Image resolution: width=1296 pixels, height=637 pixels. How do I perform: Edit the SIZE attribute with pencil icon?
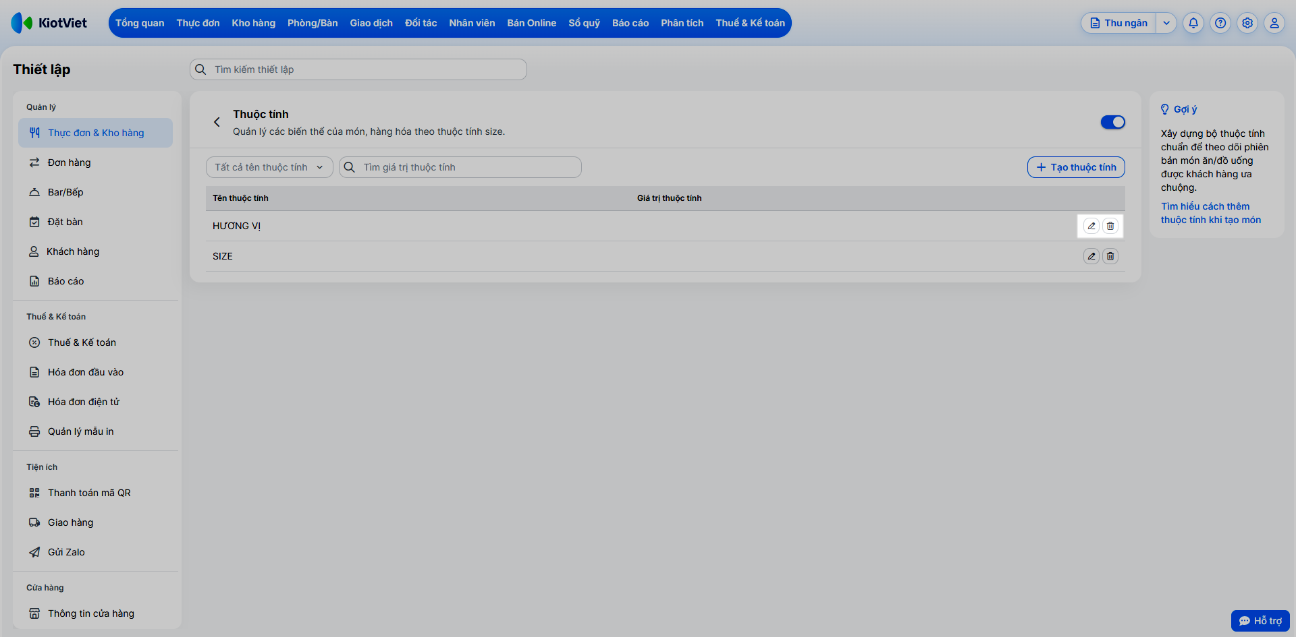pyautogui.click(x=1091, y=256)
